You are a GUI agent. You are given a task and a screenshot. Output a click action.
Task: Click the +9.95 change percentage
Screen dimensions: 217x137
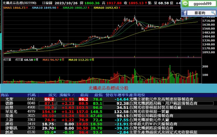point(68,99)
